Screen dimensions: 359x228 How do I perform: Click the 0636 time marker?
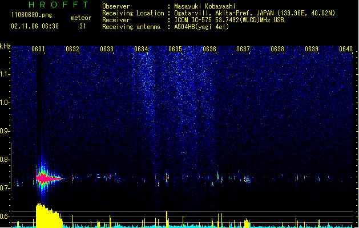[209, 49]
